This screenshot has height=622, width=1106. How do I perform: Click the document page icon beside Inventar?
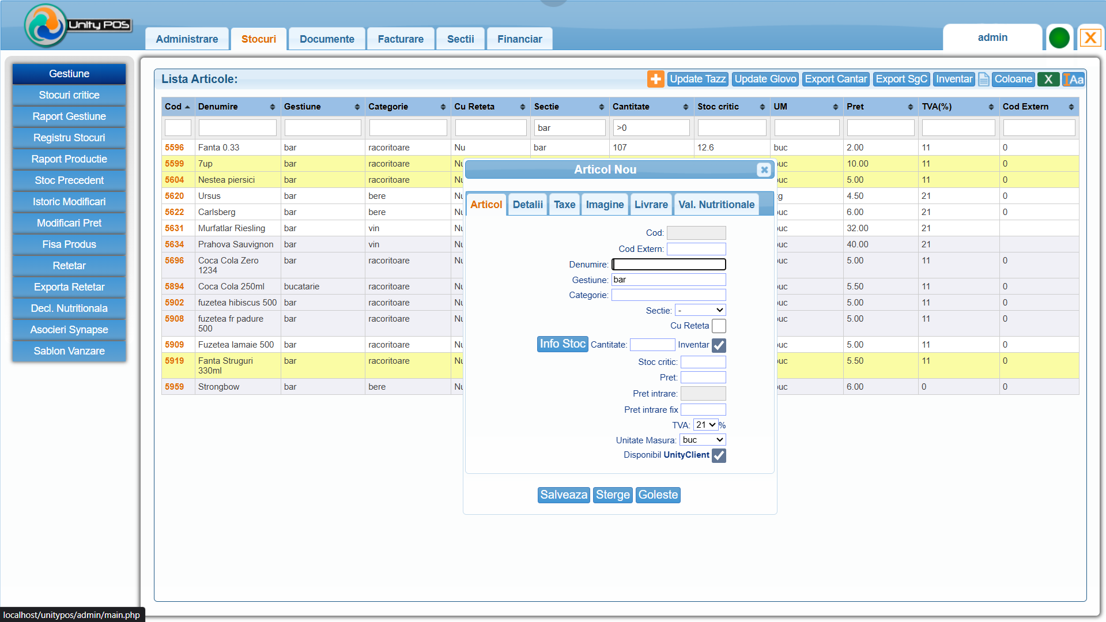pyautogui.click(x=984, y=79)
